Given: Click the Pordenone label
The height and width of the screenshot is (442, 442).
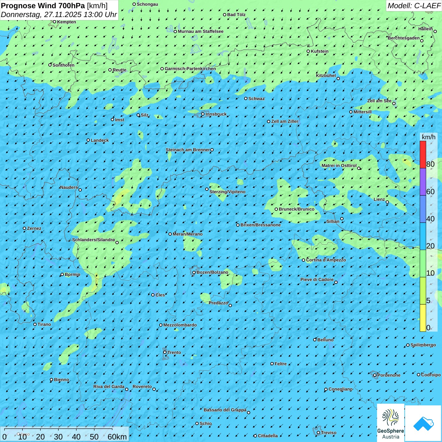Looking at the screenshot, I should point(389,375).
